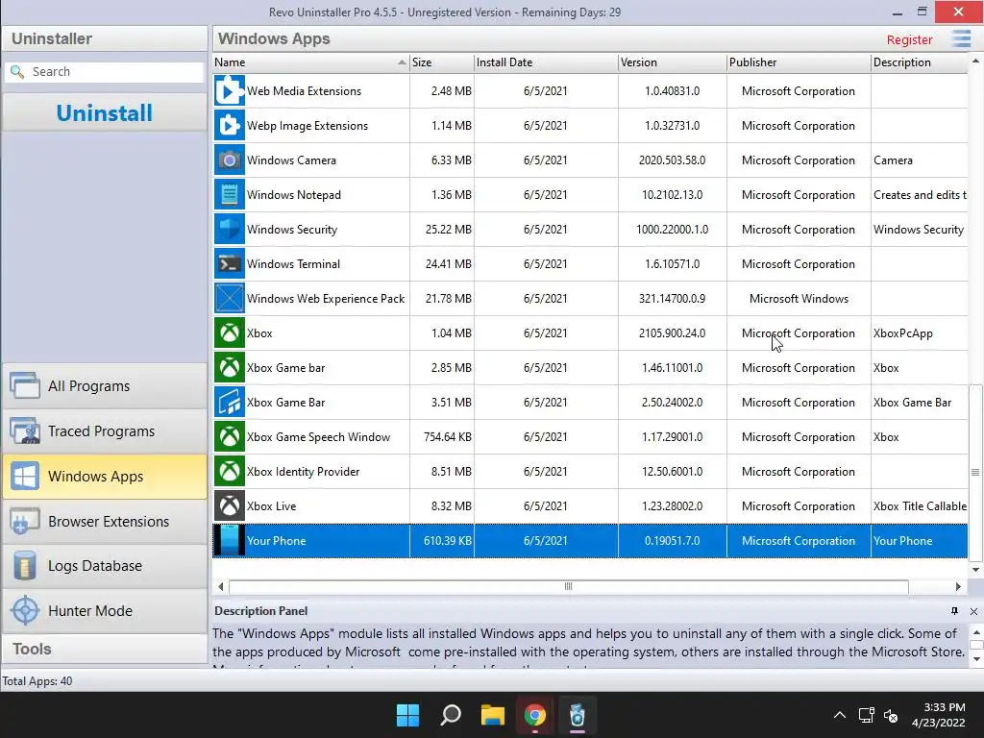This screenshot has height=738, width=984.
Task: Open the All Programs module
Action: tap(104, 385)
